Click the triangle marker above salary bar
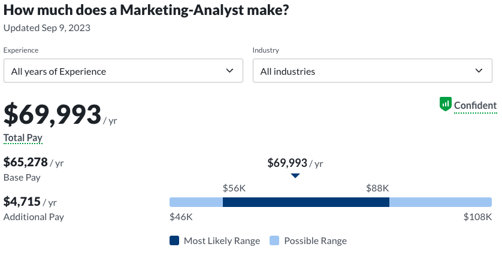The image size is (502, 256). (295, 176)
